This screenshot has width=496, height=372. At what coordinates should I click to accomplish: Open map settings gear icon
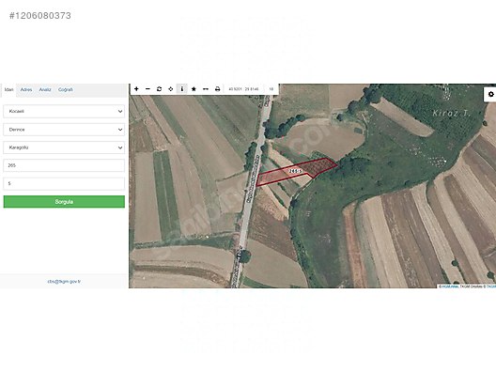pyautogui.click(x=490, y=94)
